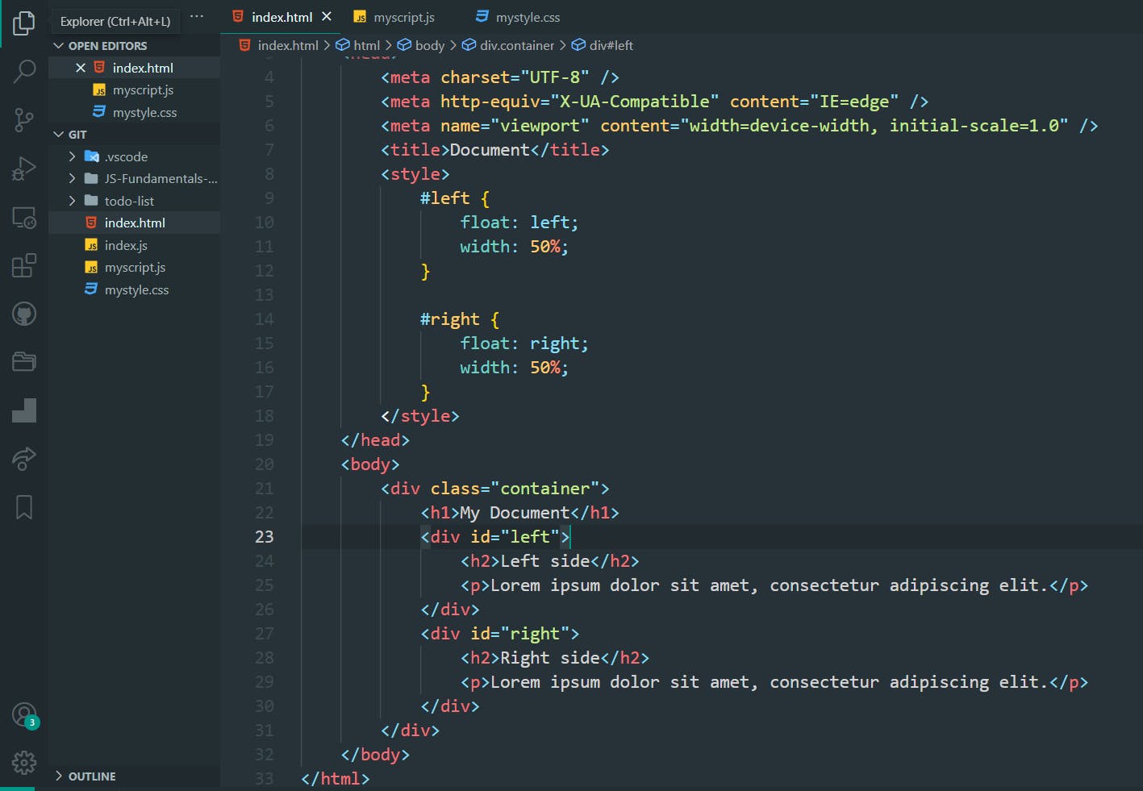1143x791 pixels.
Task: Click the closing </html> tag
Action: (x=335, y=779)
